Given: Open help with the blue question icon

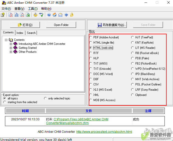Looking at the screenshot, I should pos(49,15).
